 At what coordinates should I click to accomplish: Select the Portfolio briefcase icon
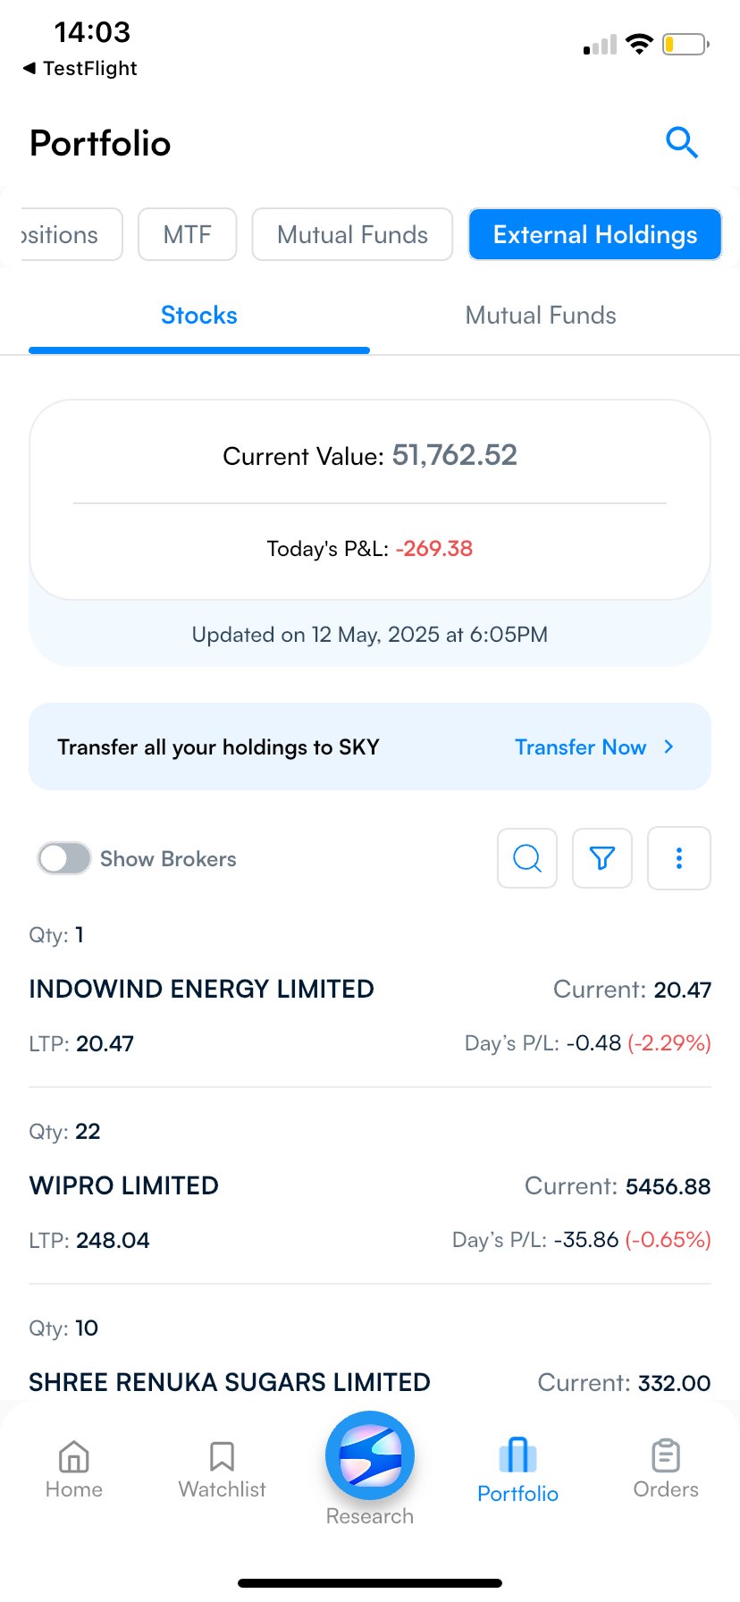[517, 1454]
